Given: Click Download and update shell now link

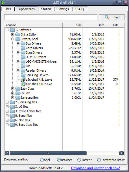Looking at the screenshot, I should click(x=95, y=168).
